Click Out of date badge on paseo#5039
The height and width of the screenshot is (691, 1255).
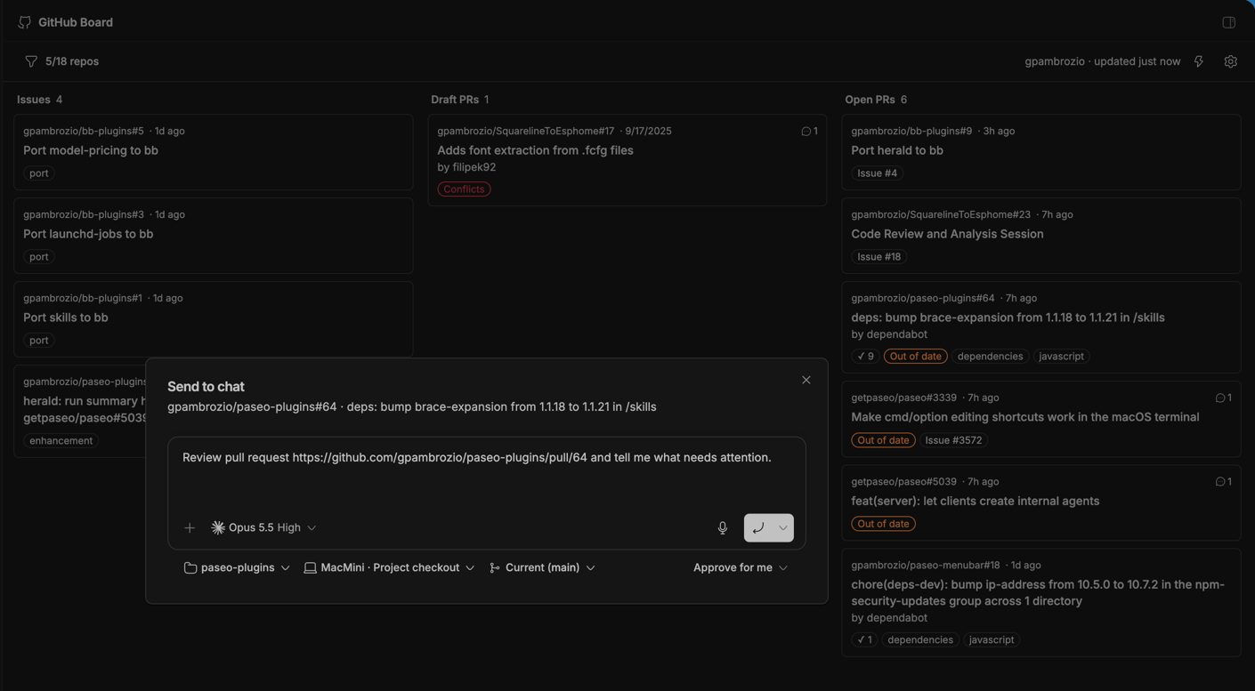pos(883,524)
